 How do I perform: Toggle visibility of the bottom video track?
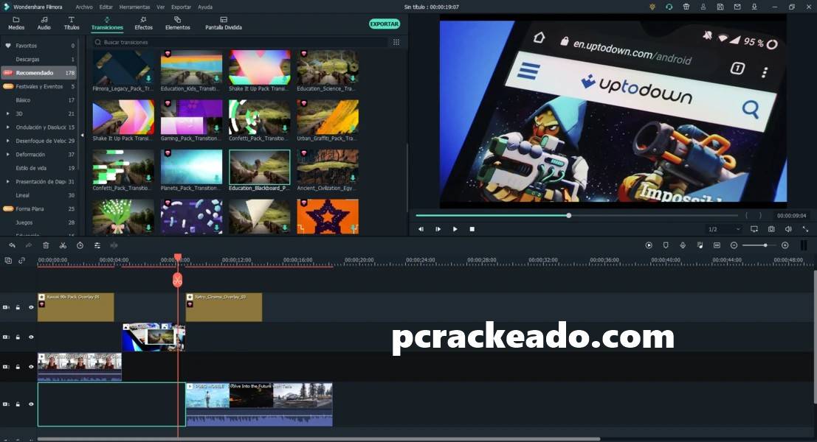click(x=31, y=404)
